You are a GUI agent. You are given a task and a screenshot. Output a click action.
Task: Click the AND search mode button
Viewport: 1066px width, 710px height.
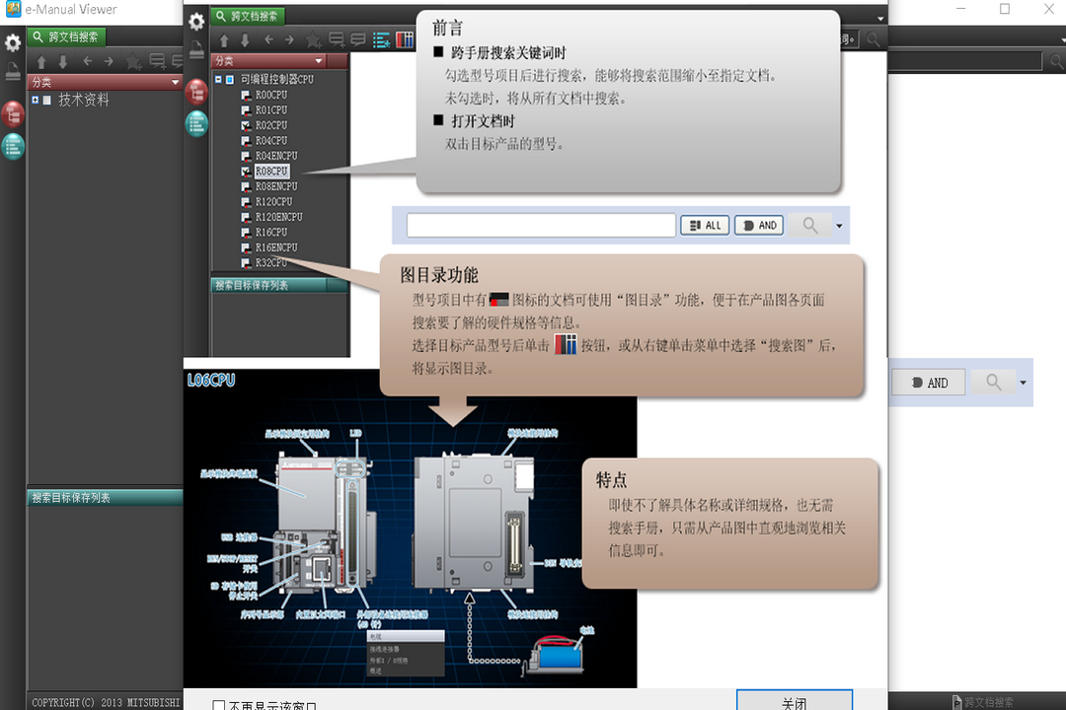pos(758,225)
